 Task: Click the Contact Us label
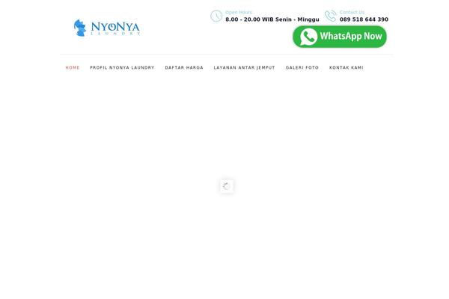352,12
